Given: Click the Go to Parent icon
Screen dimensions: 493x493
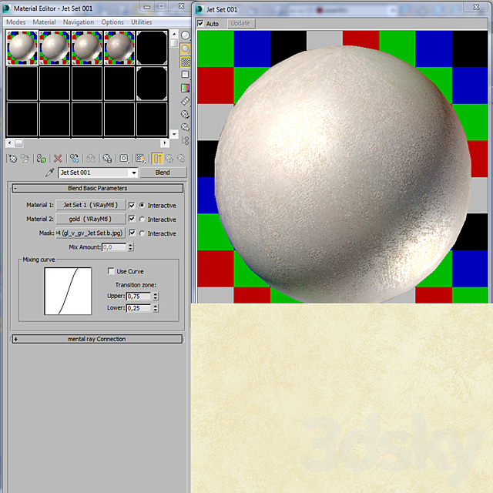Looking at the screenshot, I should coord(169,159).
